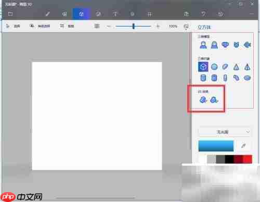
Task: Toggle the grid view icon before zoom
Action: coord(97,26)
